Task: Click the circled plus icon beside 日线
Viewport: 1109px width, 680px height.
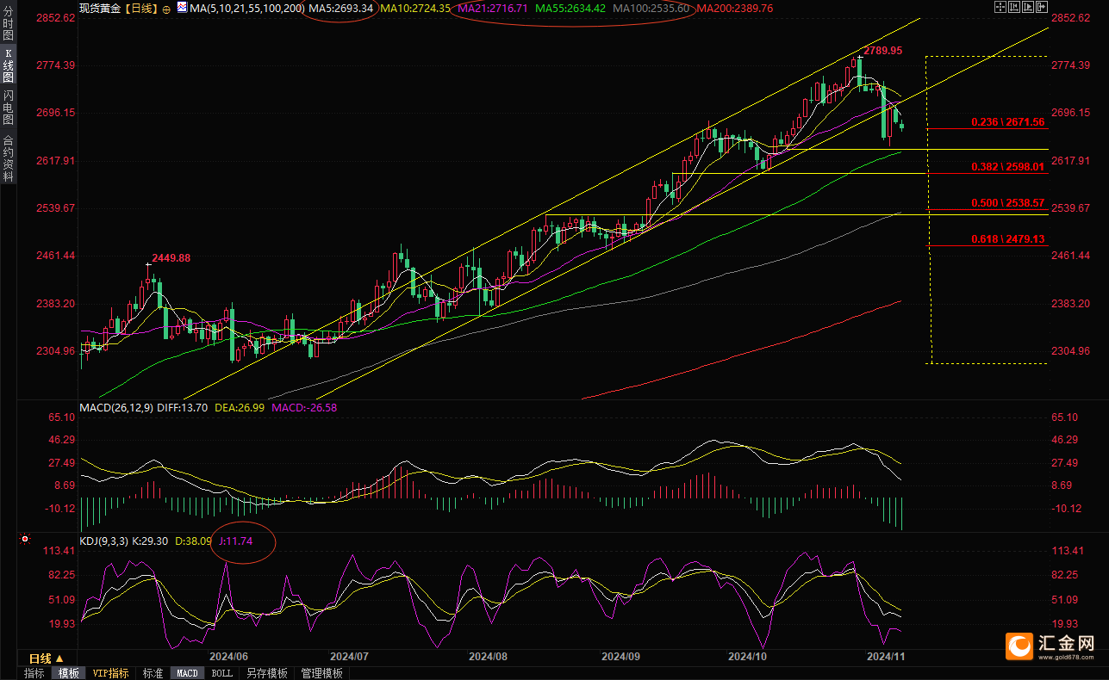Action: tap(166, 9)
